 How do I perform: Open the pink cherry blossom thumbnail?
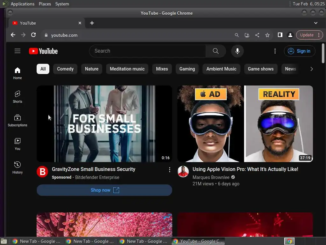[104, 224]
